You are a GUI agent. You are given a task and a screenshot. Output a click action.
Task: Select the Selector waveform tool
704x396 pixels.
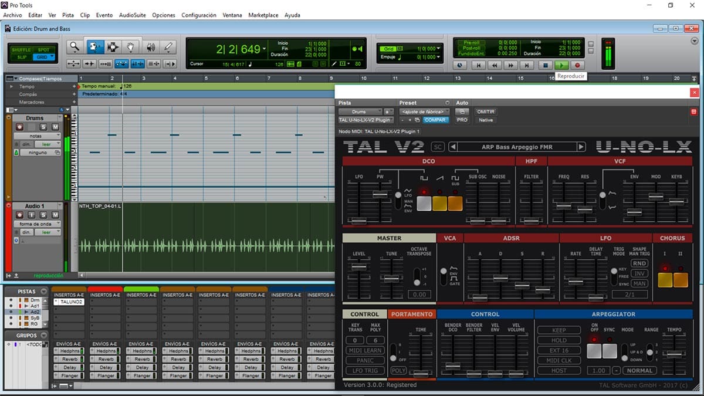point(112,47)
